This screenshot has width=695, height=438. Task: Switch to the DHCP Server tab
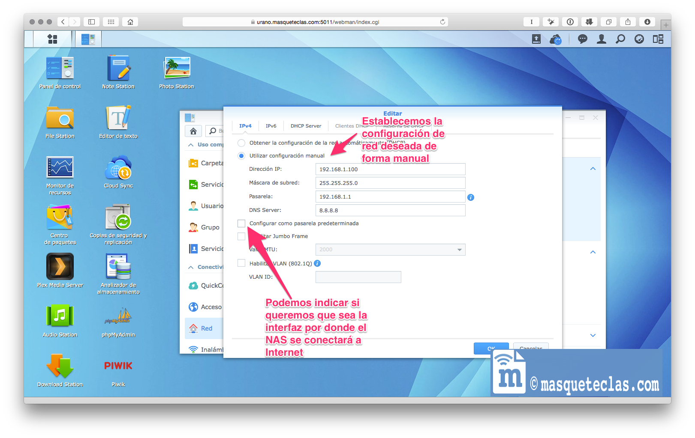306,126
